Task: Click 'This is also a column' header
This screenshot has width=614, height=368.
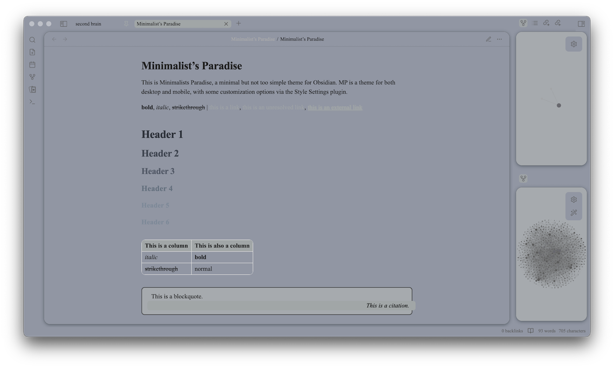Action: 222,245
